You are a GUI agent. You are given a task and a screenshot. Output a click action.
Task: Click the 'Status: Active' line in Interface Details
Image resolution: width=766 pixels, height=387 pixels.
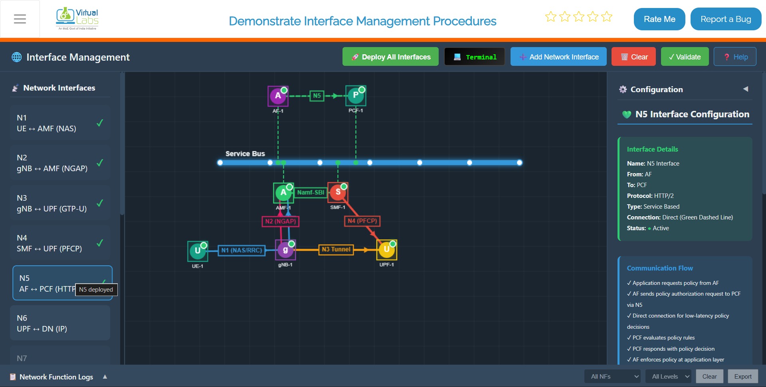pyautogui.click(x=648, y=228)
